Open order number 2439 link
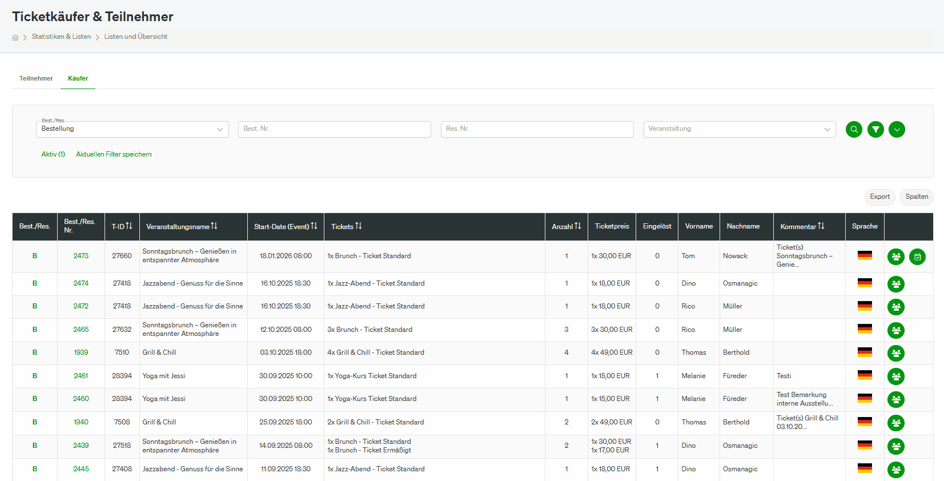Screen dimensions: 944x481 [x=81, y=446]
